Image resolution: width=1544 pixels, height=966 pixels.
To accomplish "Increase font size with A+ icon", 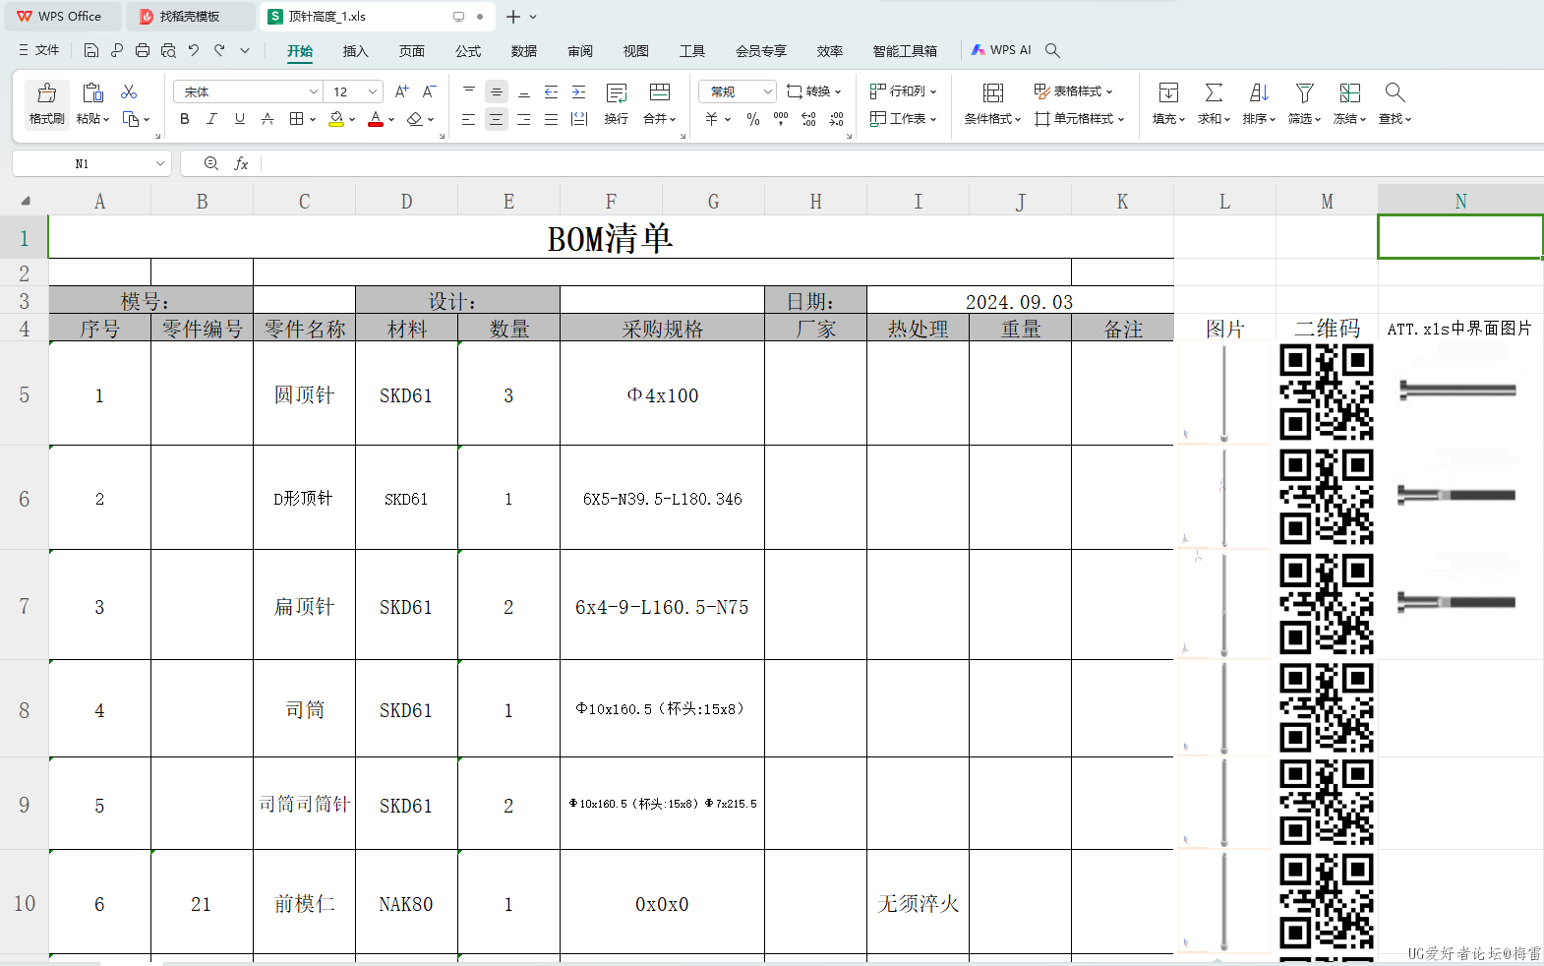I will (x=401, y=91).
